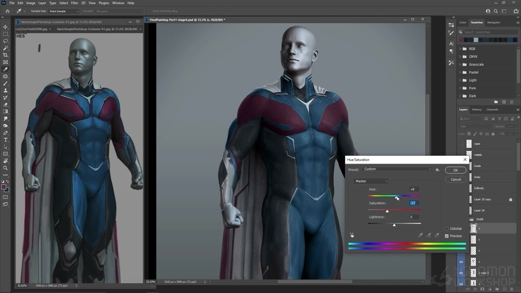This screenshot has height=293, width=521.
Task: Select the Type tool
Action: [x=5, y=139]
